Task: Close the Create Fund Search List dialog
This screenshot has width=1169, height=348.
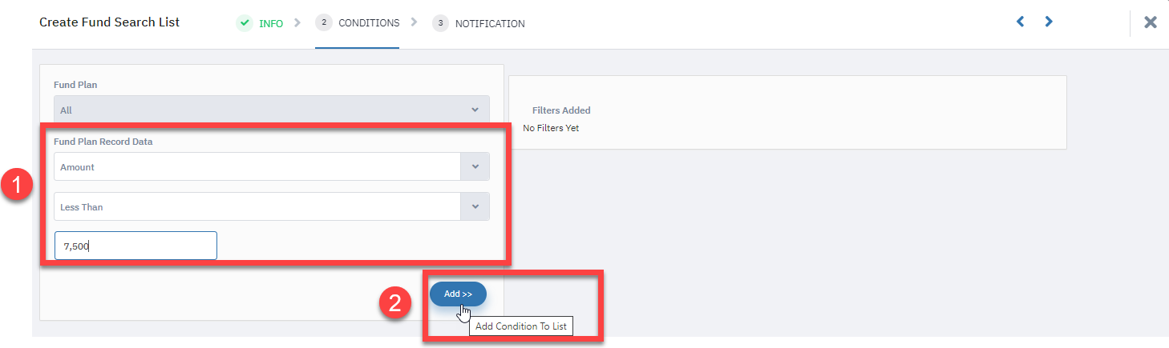Action: pyautogui.click(x=1151, y=22)
